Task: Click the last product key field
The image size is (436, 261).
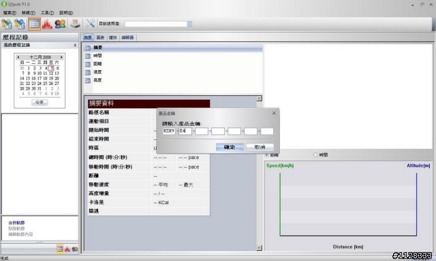Action: click(267, 131)
